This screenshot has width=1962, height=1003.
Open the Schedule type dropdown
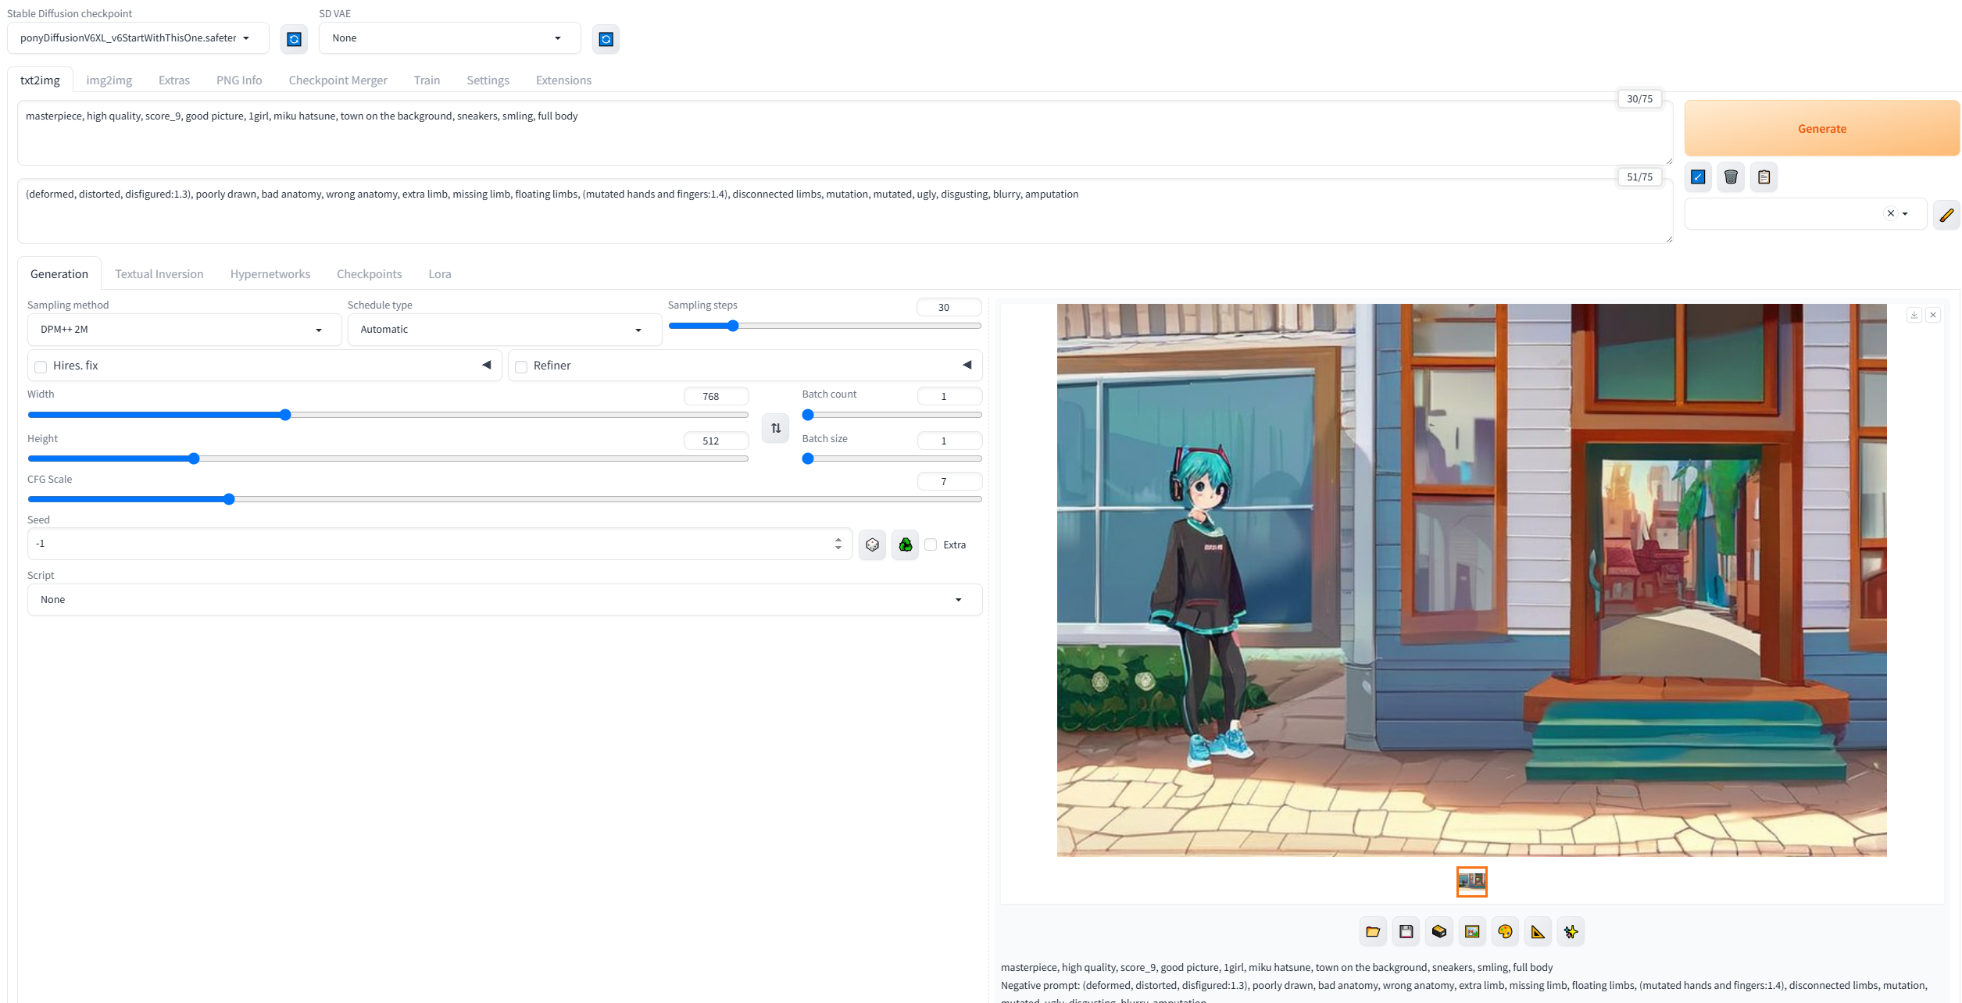(x=505, y=330)
